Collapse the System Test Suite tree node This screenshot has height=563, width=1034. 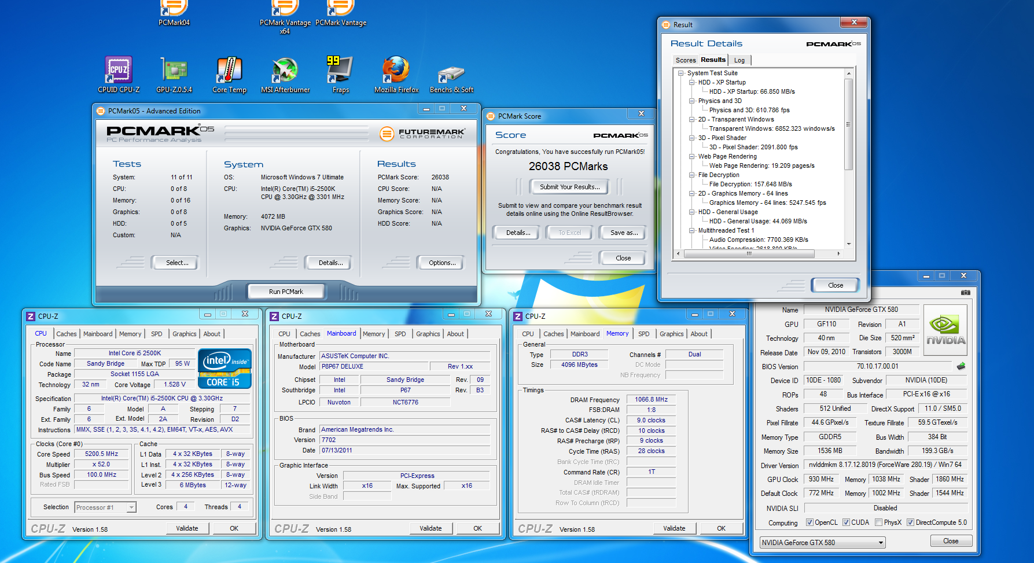pyautogui.click(x=682, y=73)
